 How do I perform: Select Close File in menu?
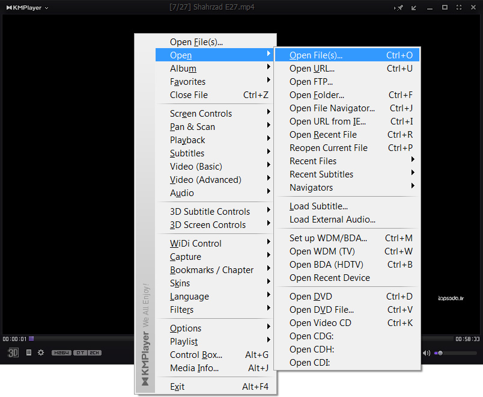pyautogui.click(x=215, y=95)
